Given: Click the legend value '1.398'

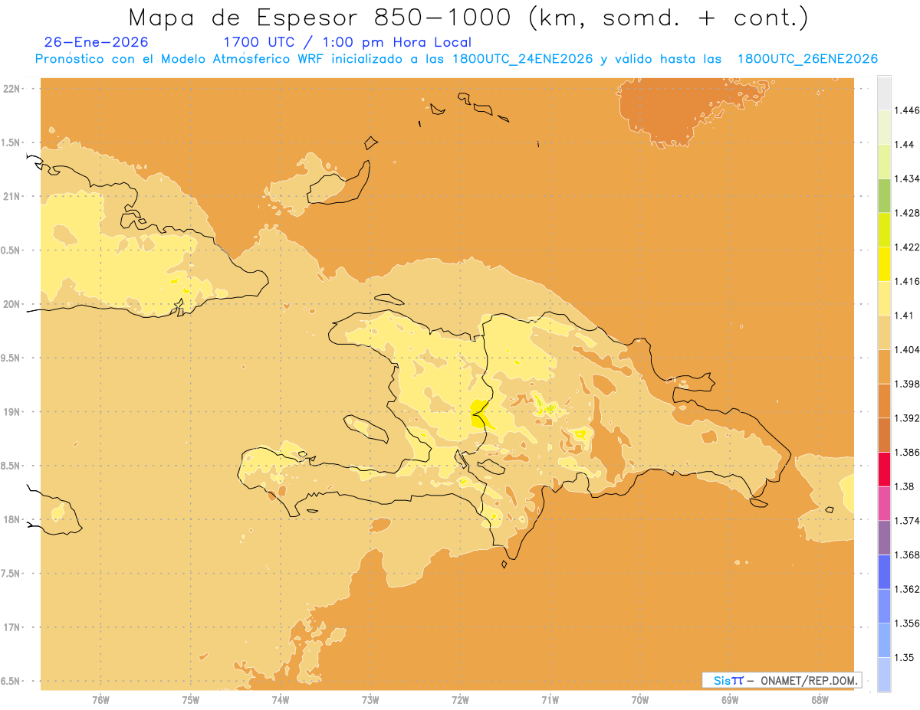Looking at the screenshot, I should point(905,384).
